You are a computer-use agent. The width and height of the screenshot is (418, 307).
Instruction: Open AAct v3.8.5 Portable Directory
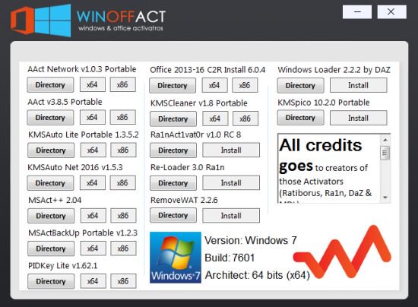(50, 118)
